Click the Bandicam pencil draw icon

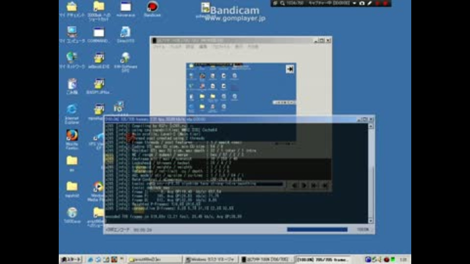point(370,3)
